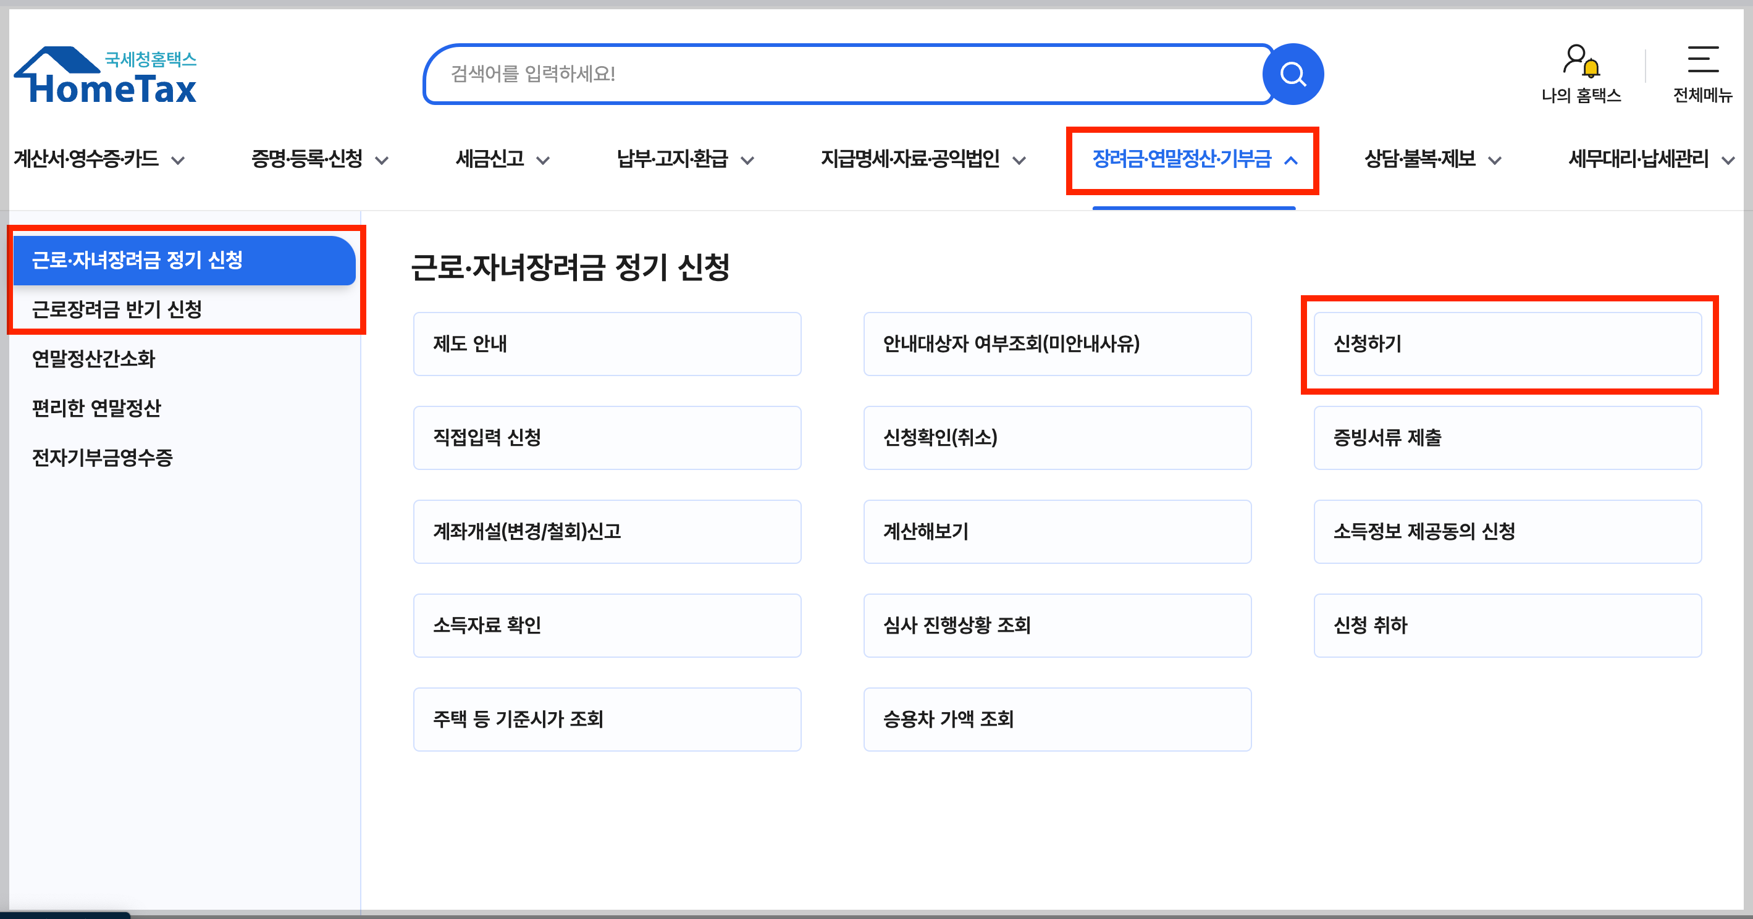Open 심사 진행상황 조회 link
The image size is (1753, 919).
[x=1057, y=626]
